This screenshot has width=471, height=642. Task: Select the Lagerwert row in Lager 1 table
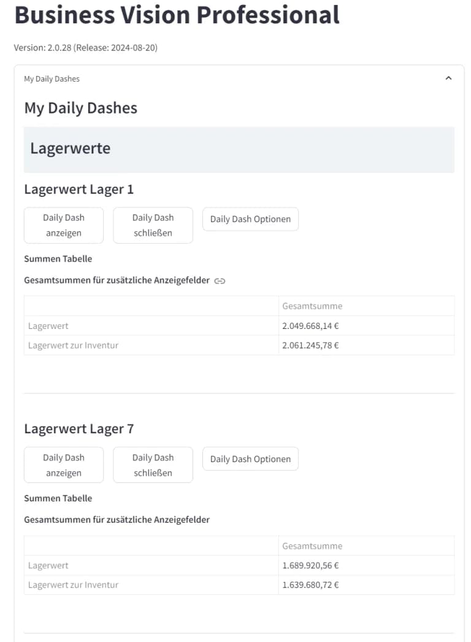coord(48,325)
